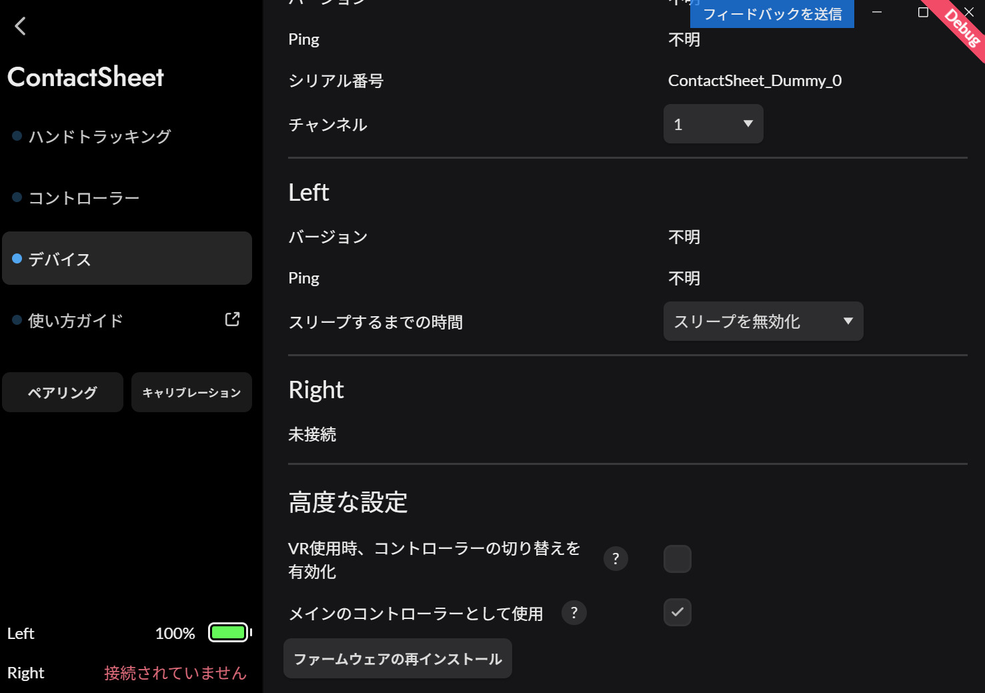Viewport: 985px width, 693px height.
Task: Click the スリープするまでの時間 label
Action: pyautogui.click(x=375, y=322)
